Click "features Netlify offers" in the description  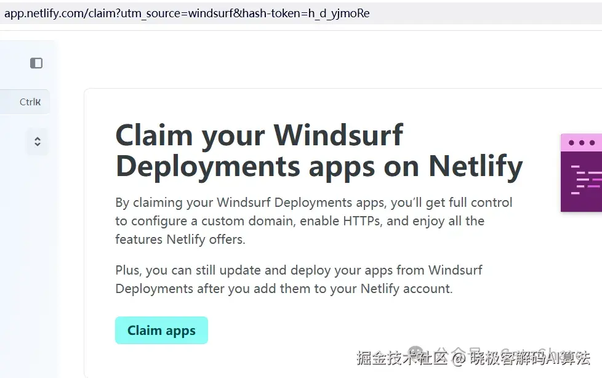click(180, 239)
